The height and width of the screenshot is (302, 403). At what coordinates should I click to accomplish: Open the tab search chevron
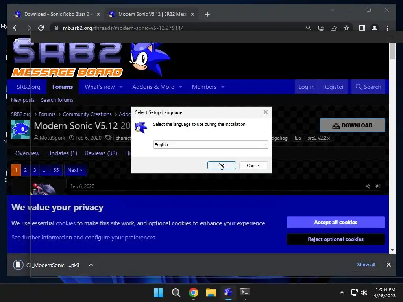(332, 10)
